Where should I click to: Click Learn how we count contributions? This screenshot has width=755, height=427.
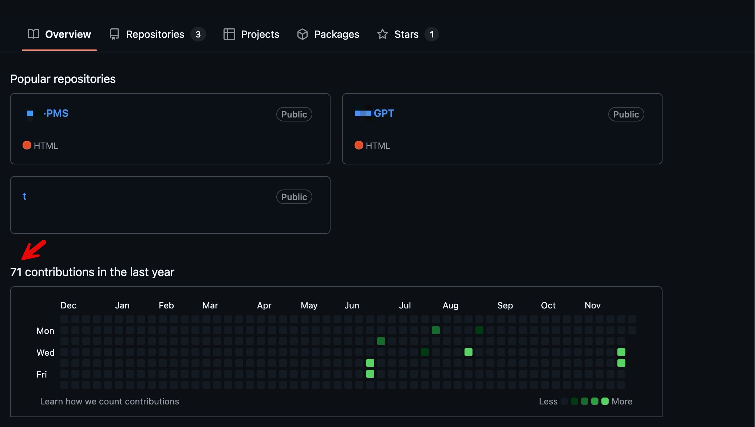[x=110, y=402]
